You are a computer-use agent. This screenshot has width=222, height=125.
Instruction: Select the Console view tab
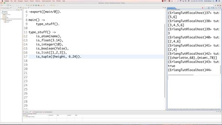pos(172,8)
